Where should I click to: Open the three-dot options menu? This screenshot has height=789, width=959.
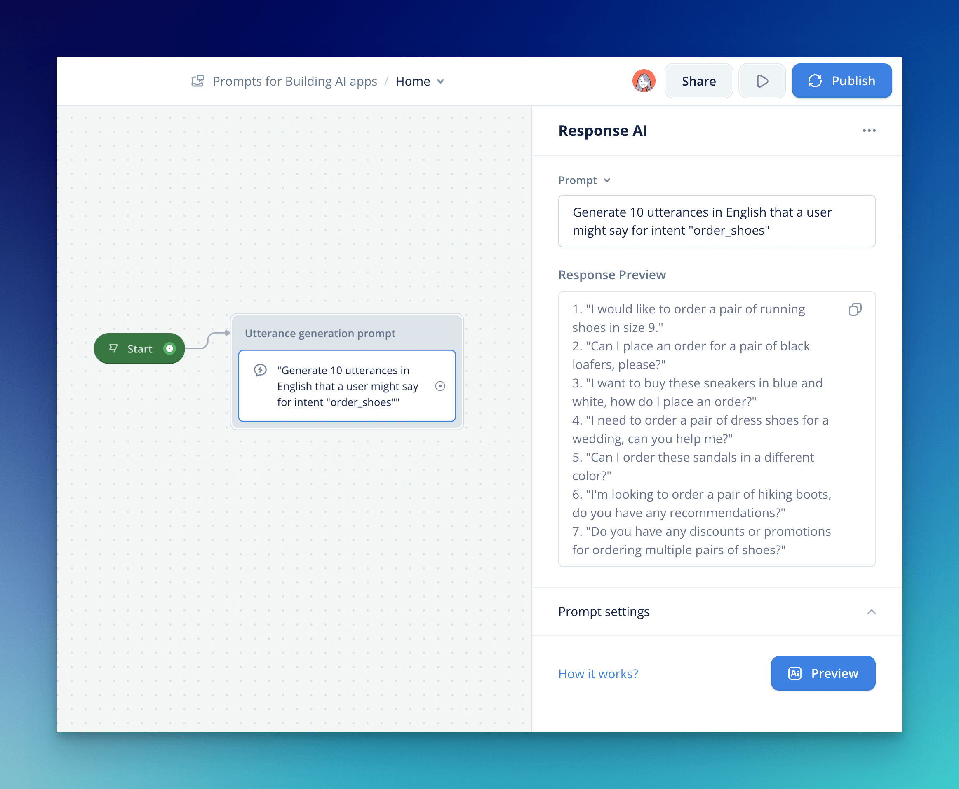pyautogui.click(x=869, y=131)
